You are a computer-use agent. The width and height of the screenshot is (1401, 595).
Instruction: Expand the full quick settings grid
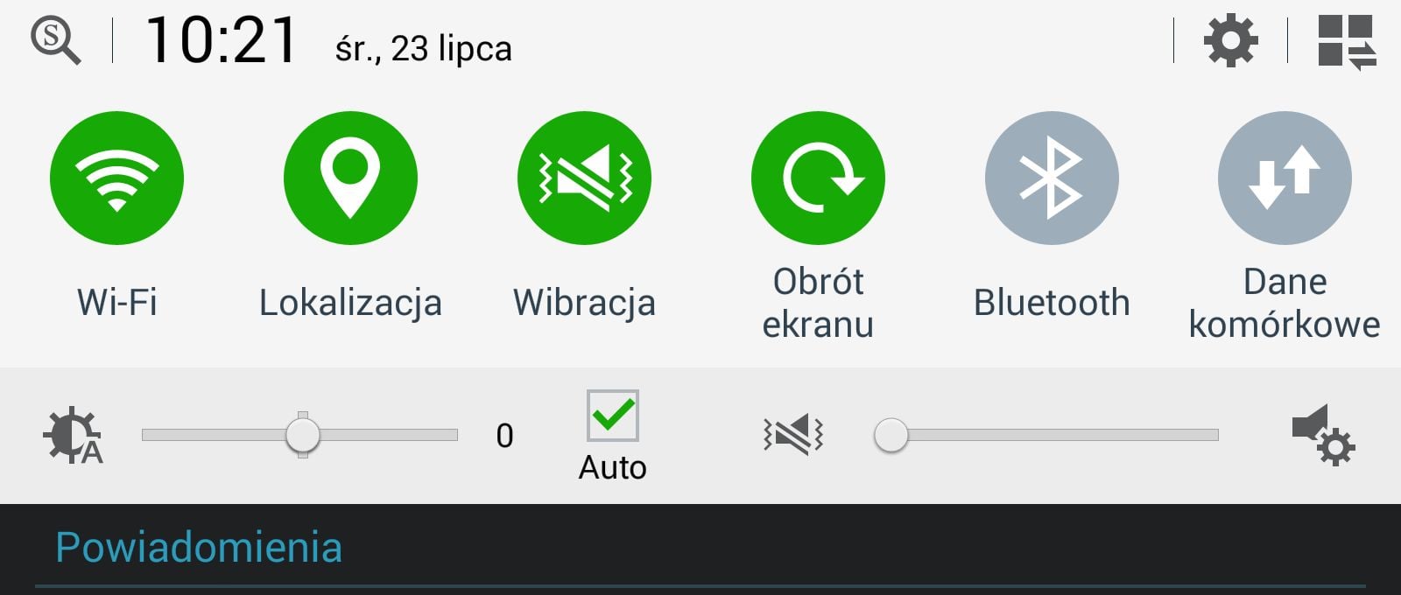[x=1347, y=41]
